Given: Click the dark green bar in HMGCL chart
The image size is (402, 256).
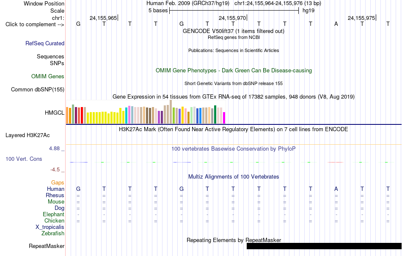Looking at the screenshot, I should [215, 115].
